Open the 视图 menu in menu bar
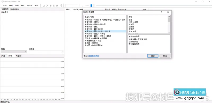 (17, 6)
